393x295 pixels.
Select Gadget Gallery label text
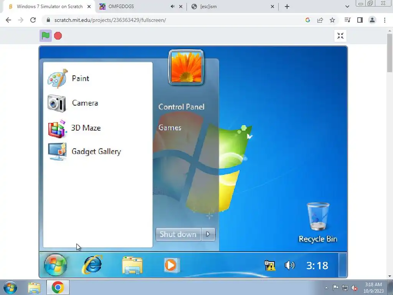96,151
